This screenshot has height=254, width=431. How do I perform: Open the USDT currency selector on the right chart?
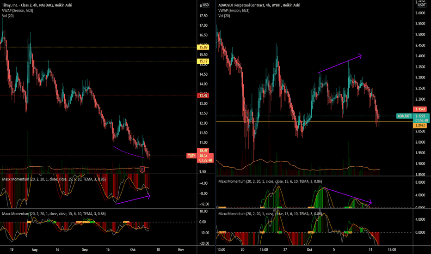422,5
